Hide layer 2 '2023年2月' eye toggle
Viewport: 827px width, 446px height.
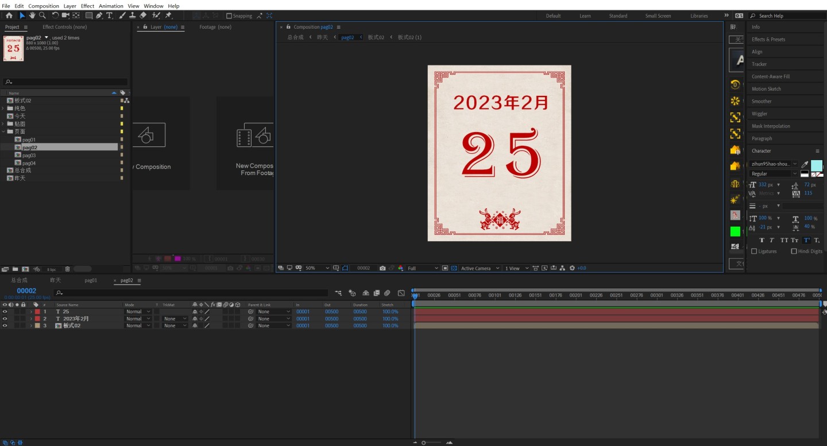5,319
